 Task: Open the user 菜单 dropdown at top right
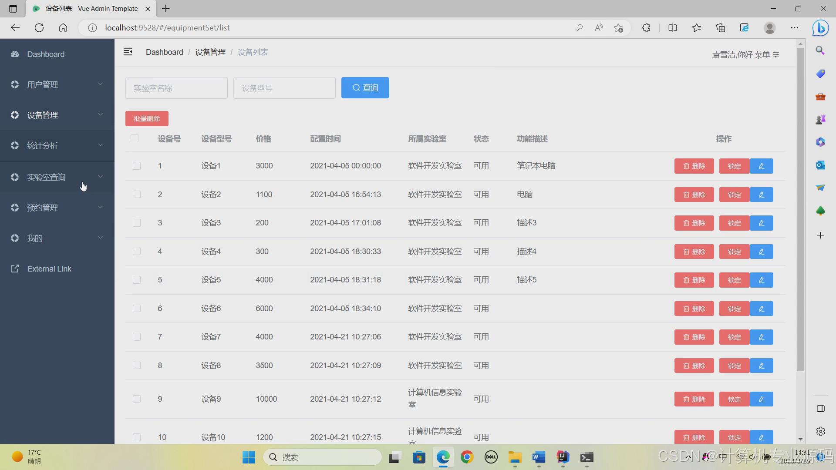point(767,54)
